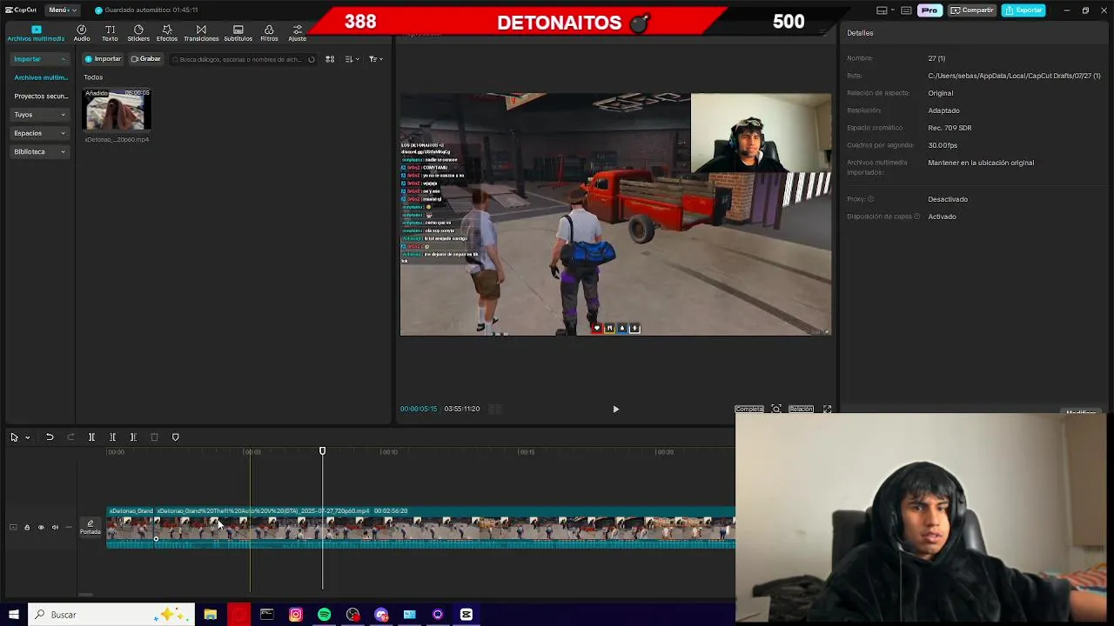The height and width of the screenshot is (626, 1114).
Task: Split clip at playhead
Action: click(x=91, y=437)
